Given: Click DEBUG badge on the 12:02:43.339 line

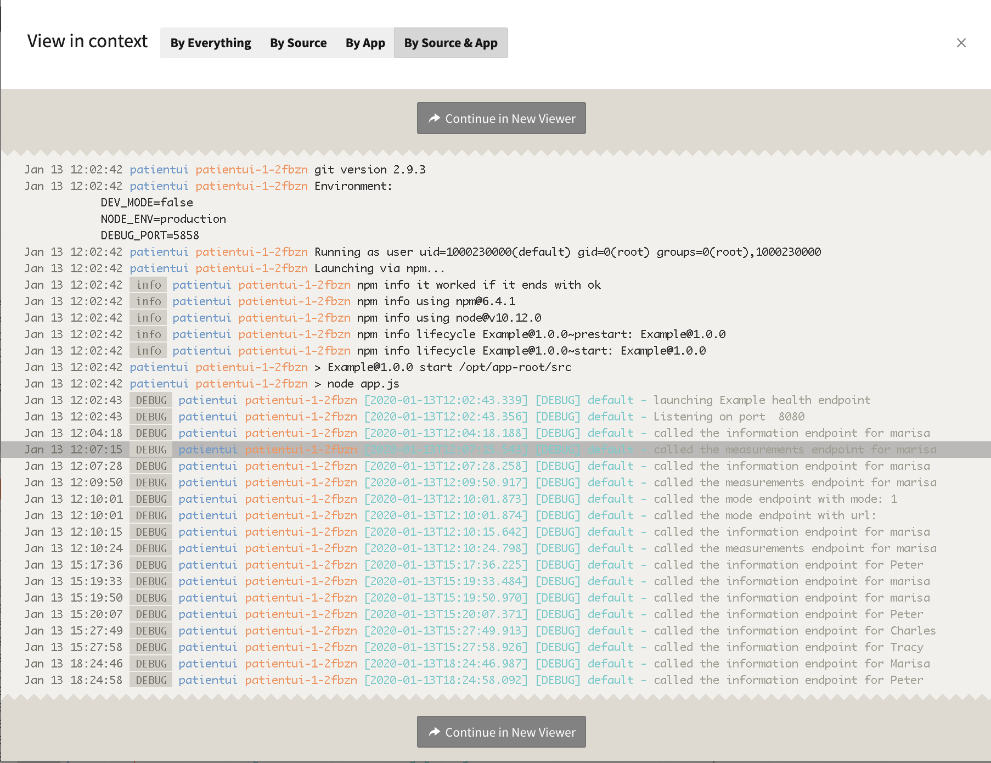Looking at the screenshot, I should pyautogui.click(x=151, y=400).
